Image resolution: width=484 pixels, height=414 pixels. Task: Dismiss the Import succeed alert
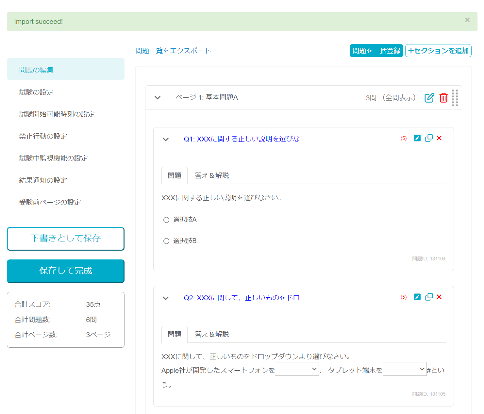tap(467, 20)
